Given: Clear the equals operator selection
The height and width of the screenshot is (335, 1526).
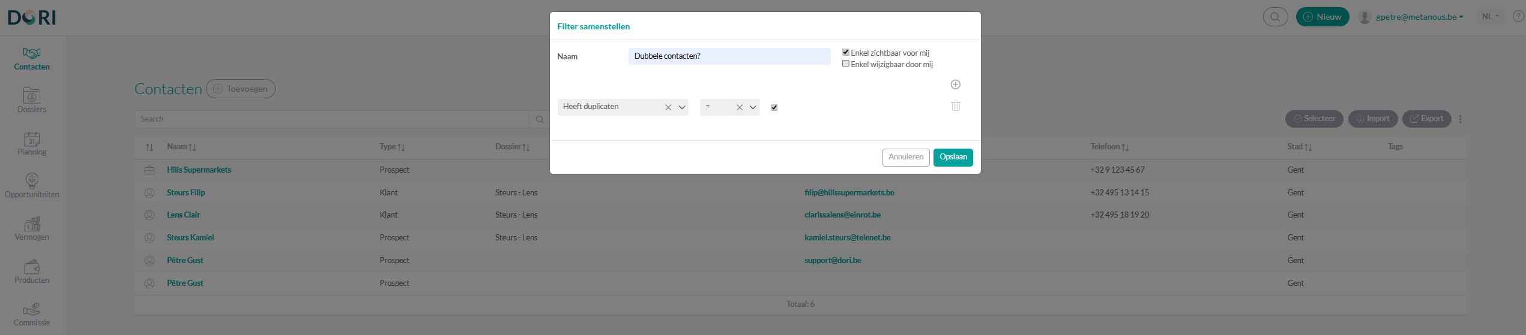Looking at the screenshot, I should (740, 107).
